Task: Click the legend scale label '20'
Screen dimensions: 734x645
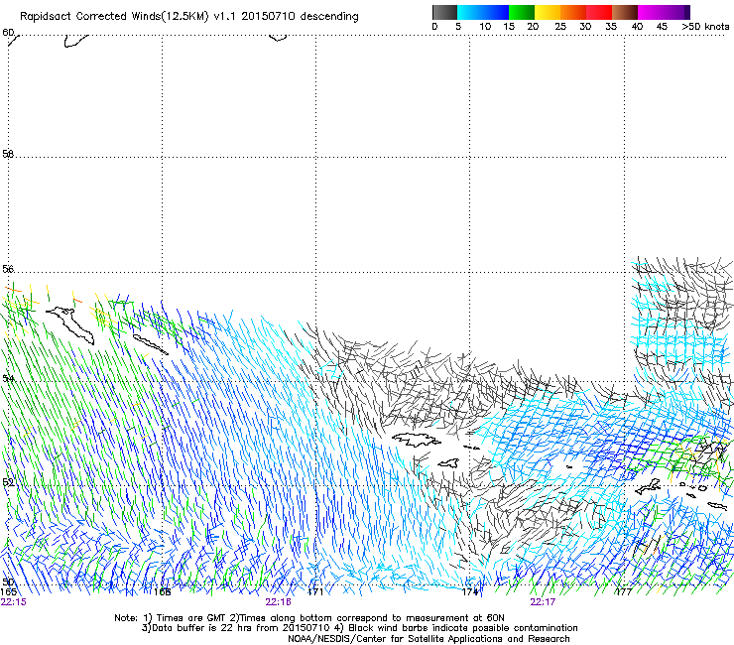Action: [533, 27]
